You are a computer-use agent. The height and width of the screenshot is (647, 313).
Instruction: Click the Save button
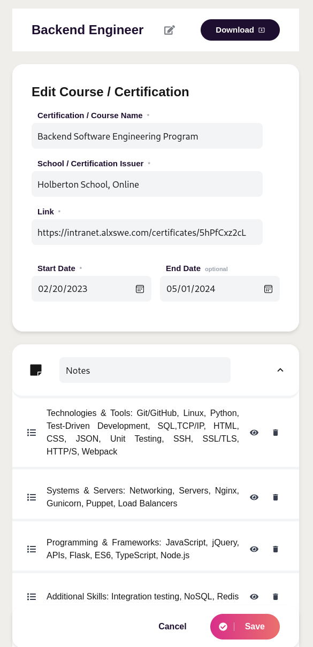click(245, 627)
